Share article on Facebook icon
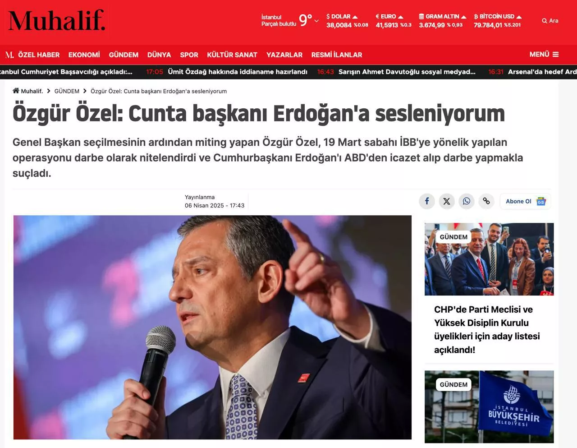 click(427, 201)
